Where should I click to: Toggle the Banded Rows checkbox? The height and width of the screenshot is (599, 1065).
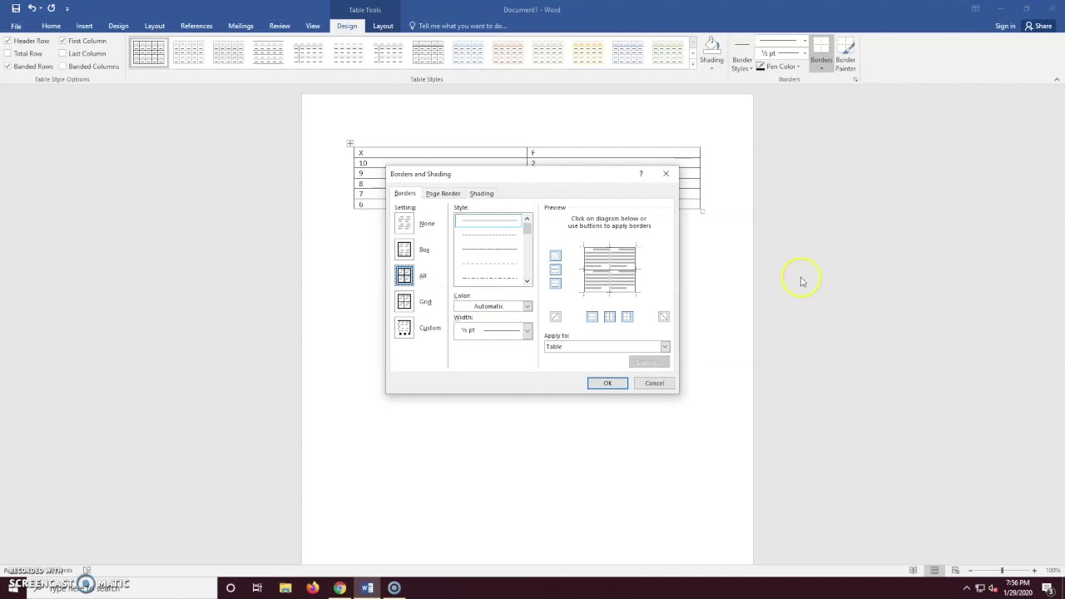tap(8, 67)
